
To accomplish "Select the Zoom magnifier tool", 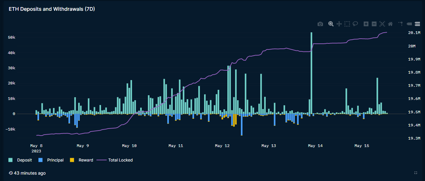I will [x=331, y=24].
